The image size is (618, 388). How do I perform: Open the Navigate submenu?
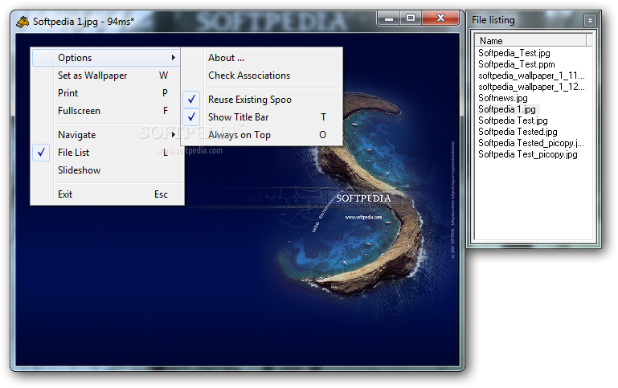coord(106,135)
